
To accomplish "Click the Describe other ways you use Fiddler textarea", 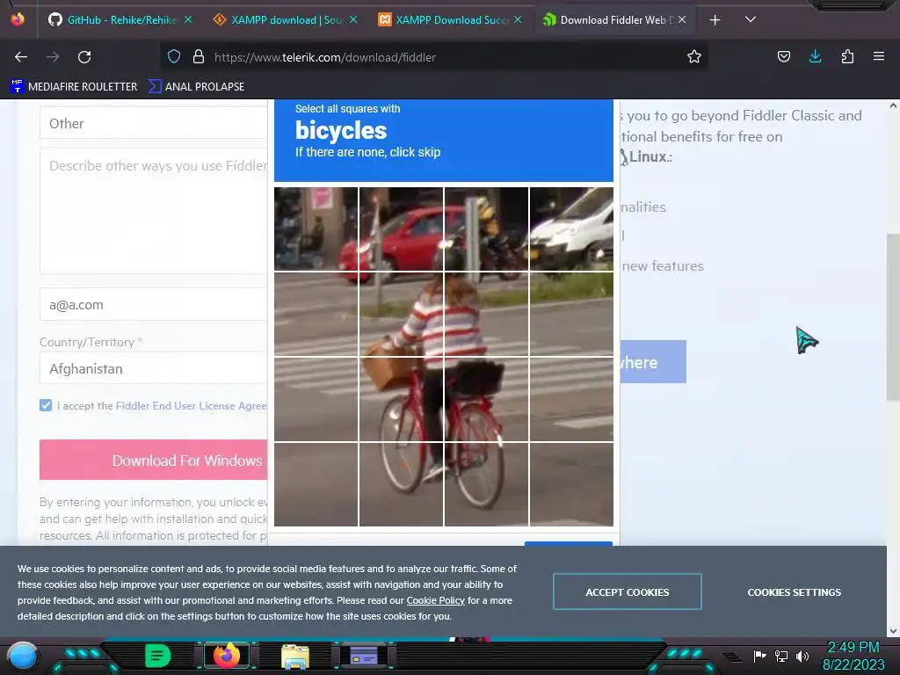I will tap(153, 211).
